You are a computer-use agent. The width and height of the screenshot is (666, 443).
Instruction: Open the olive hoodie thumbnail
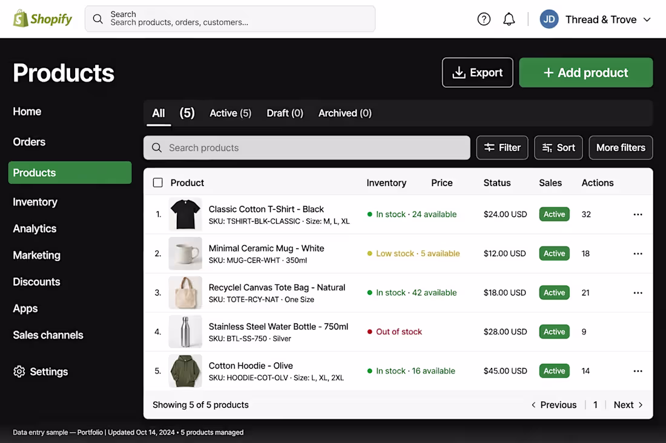185,371
